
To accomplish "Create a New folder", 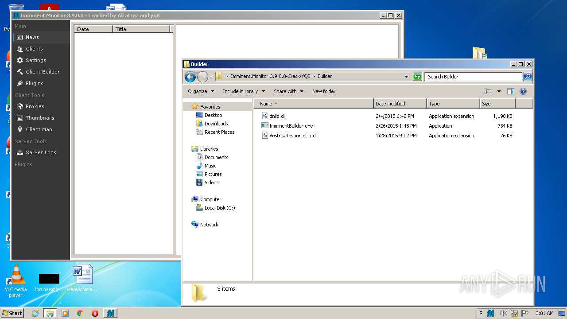I will pyautogui.click(x=324, y=91).
